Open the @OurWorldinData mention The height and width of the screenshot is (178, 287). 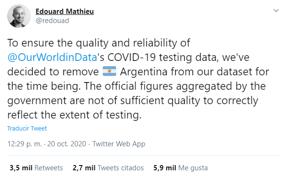[x=52, y=57]
